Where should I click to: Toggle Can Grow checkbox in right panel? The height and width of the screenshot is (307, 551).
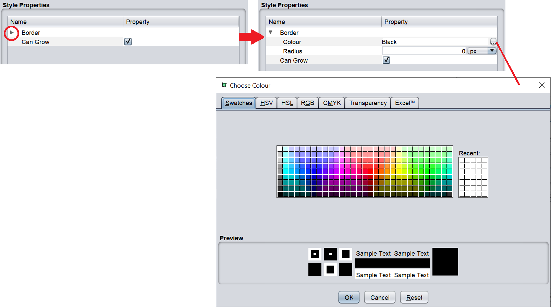click(x=386, y=60)
